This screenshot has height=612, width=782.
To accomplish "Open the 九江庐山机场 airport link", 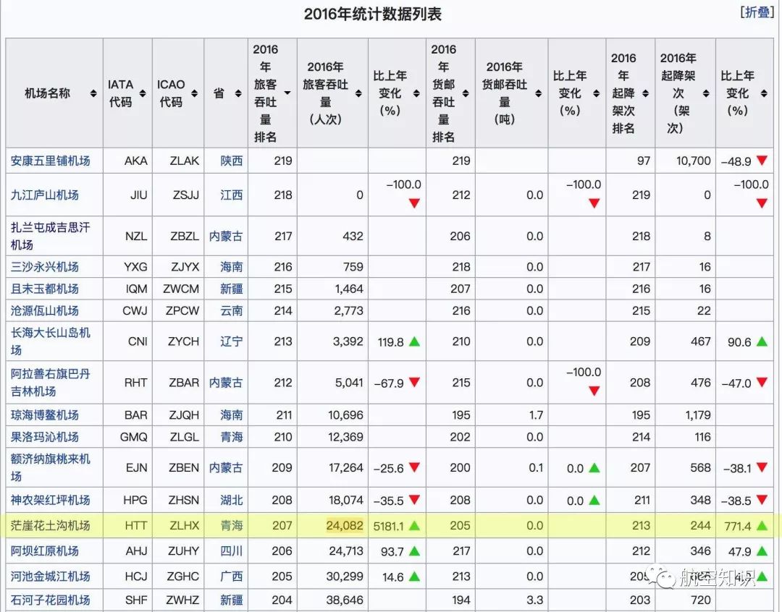I will (x=46, y=195).
